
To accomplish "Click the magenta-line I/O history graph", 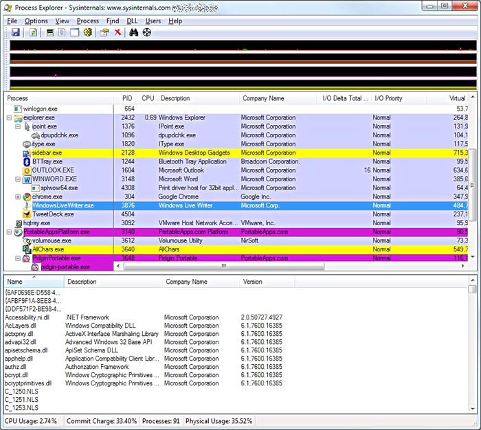I will (243, 71).
